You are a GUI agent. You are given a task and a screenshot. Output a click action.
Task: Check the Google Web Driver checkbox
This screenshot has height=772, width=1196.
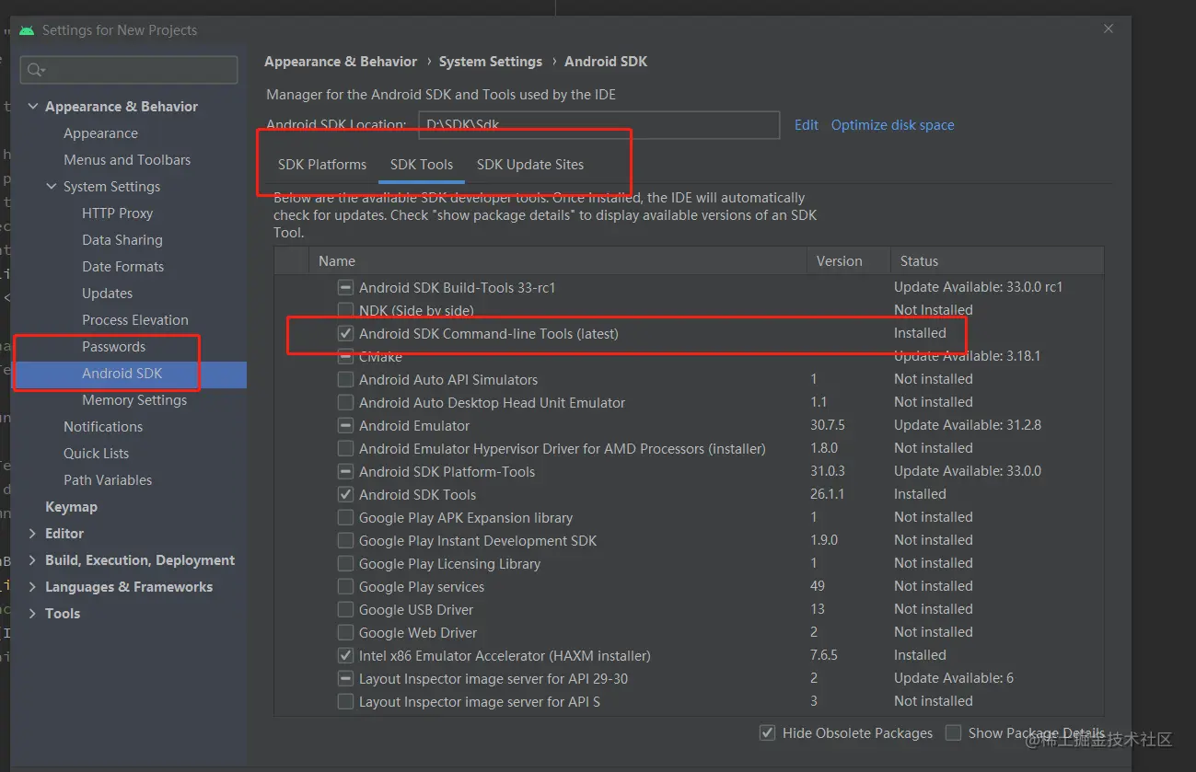point(345,632)
